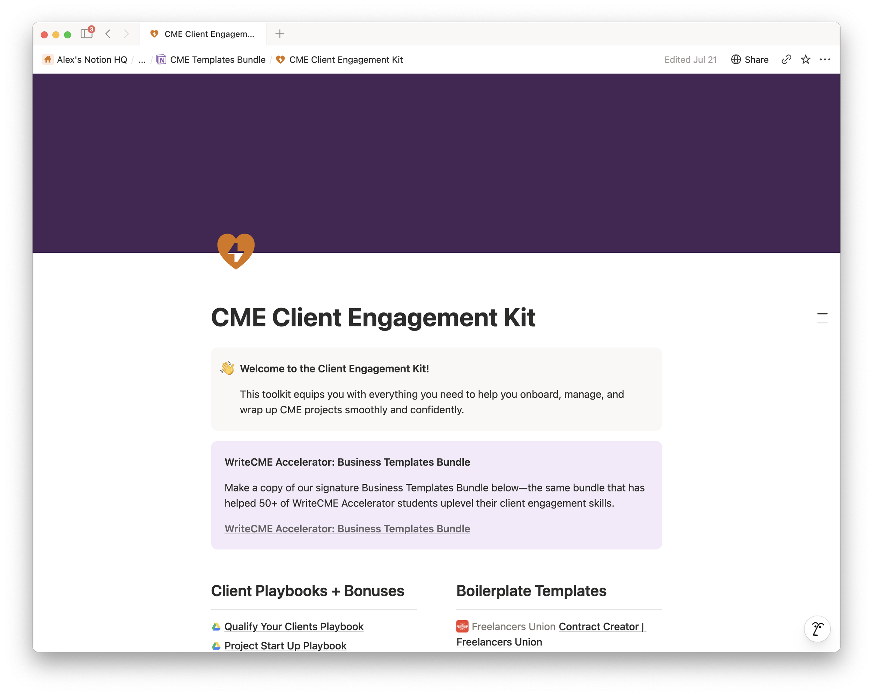The width and height of the screenshot is (873, 695).
Task: Click the 'Make a copy of our signature' paragraph
Action: [434, 495]
